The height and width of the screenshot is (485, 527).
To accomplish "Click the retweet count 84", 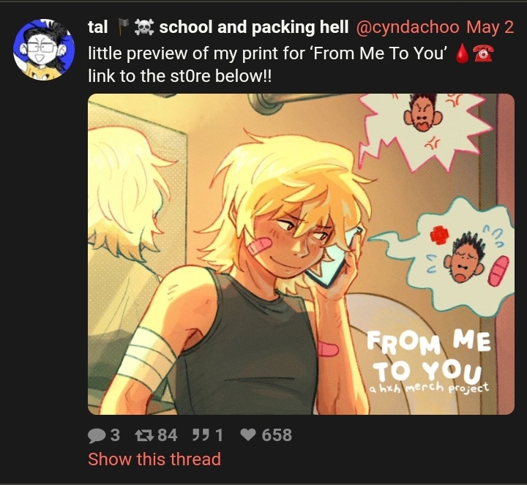I will coord(168,435).
